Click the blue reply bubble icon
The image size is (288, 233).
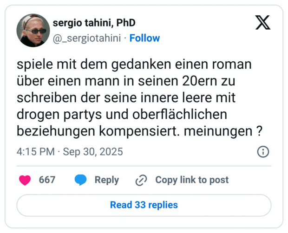pos(81,180)
